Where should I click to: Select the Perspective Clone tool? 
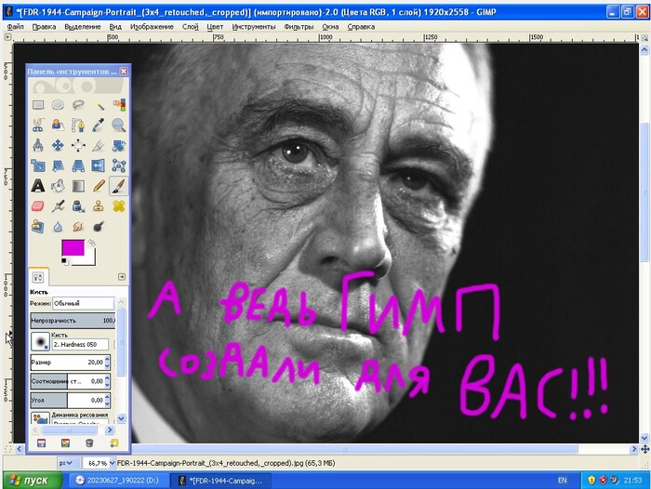[x=38, y=227]
